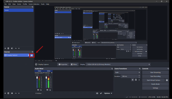Open the Fade transition dropdown
Viewport: 172px width, 99px height.
(127, 73)
